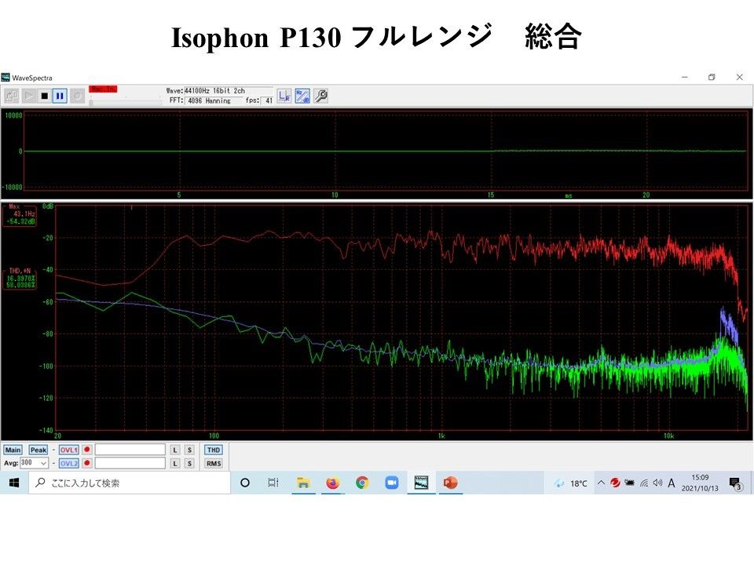Click the S button next to OVL1
This screenshot has width=754, height=565.
click(188, 450)
